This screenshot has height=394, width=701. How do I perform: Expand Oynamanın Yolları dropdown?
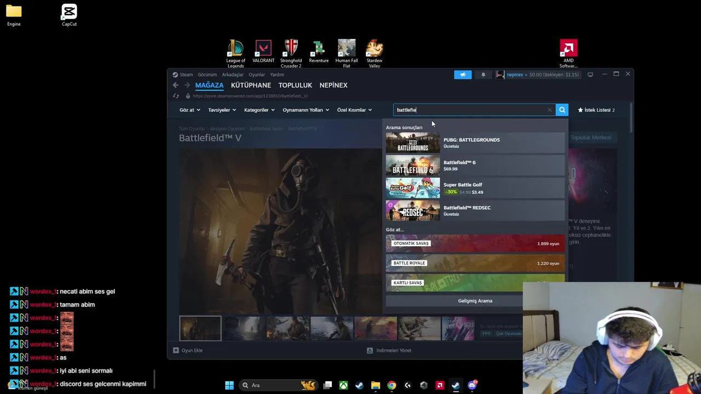(x=306, y=110)
